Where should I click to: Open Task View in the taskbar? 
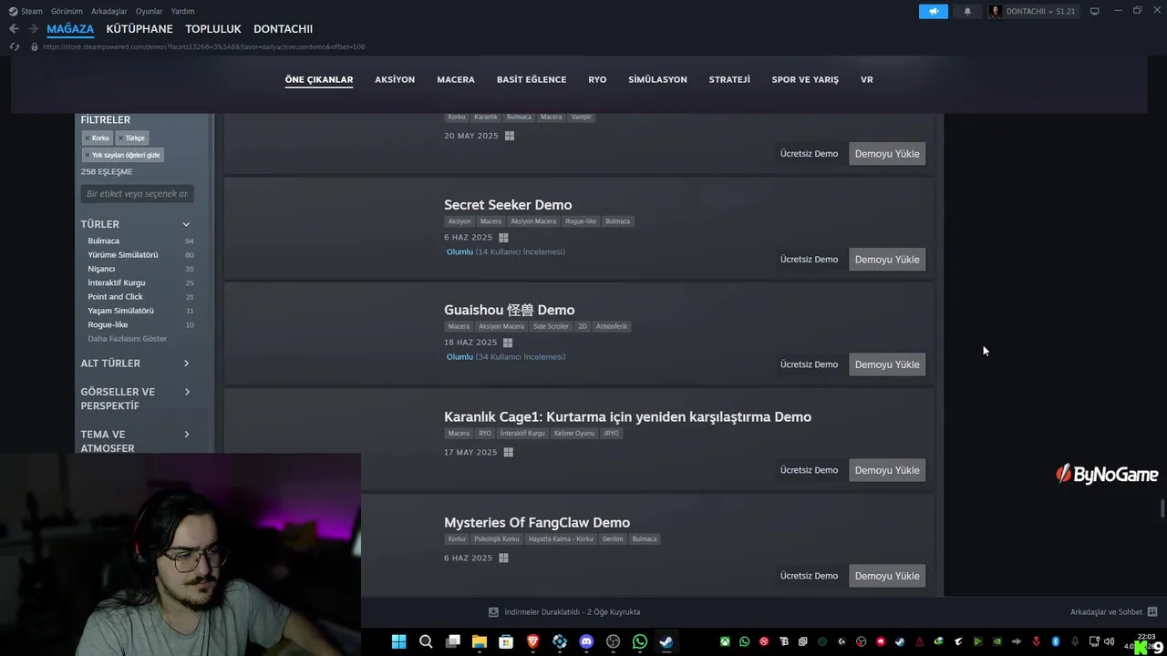coord(452,641)
